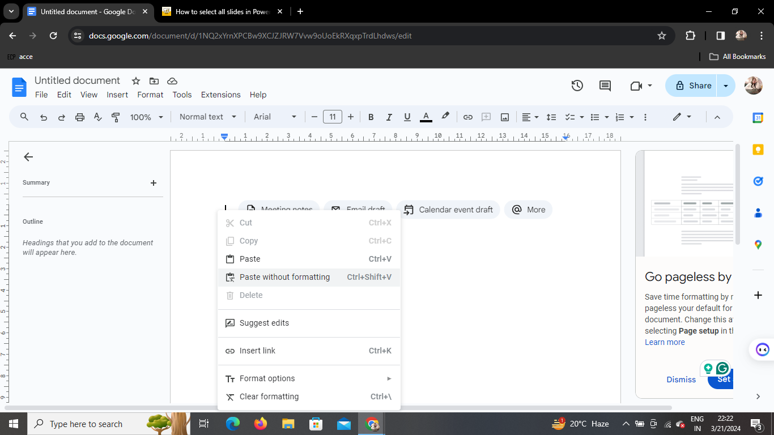The image size is (774, 435).
Task: Open version history clock icon
Action: pyautogui.click(x=577, y=86)
